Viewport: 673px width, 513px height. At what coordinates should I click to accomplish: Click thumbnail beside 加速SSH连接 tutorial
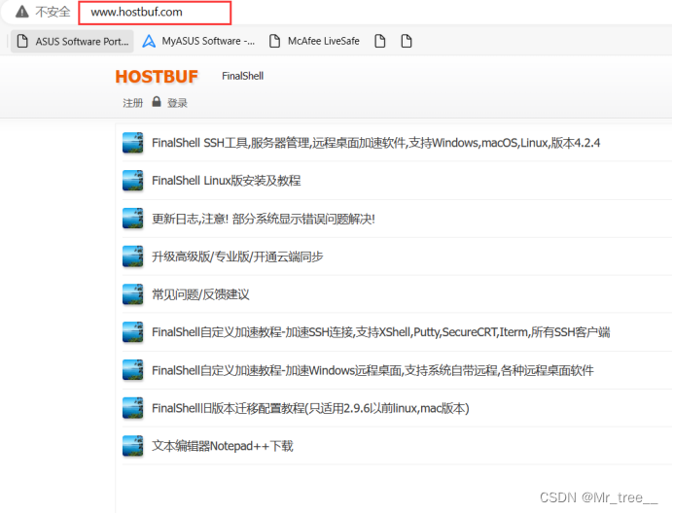(x=132, y=332)
